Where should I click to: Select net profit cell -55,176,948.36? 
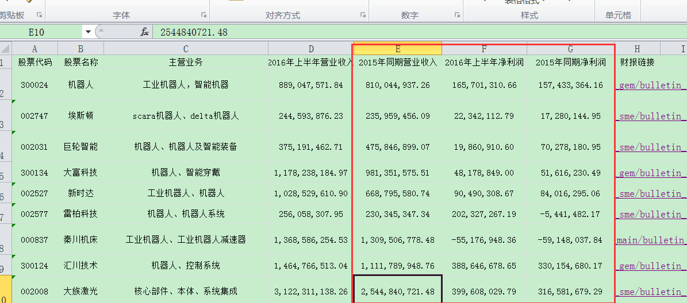[x=484, y=240]
